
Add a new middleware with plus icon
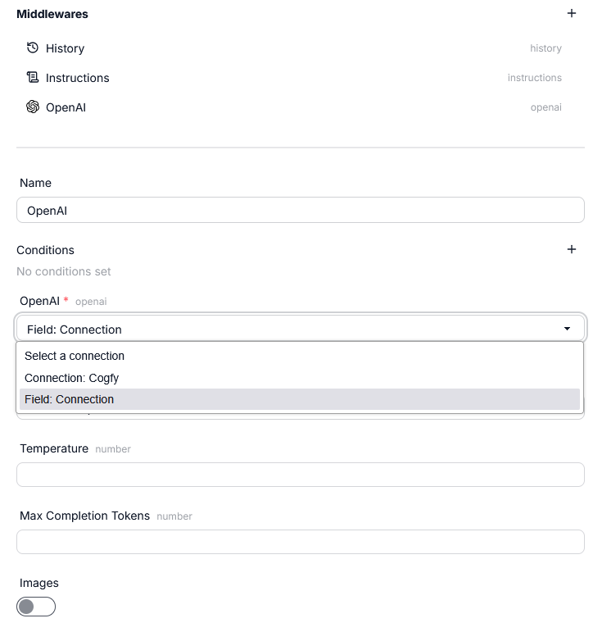[571, 13]
